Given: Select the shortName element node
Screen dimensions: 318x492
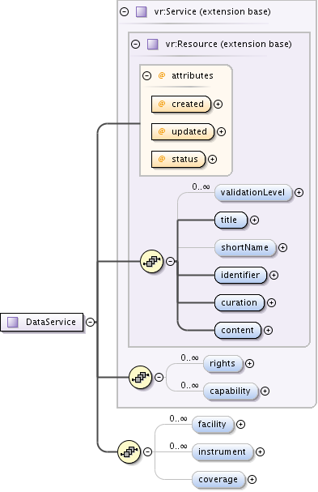Looking at the screenshot, I should (x=245, y=247).
